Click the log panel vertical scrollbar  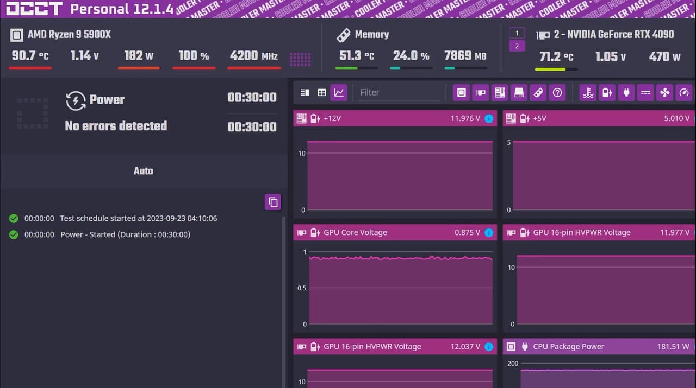(283, 302)
